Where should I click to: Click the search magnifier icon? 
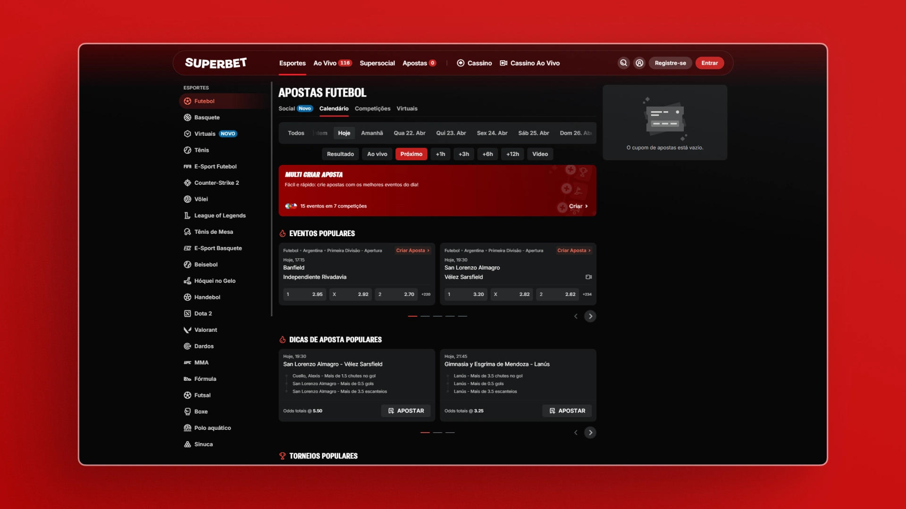pos(623,63)
